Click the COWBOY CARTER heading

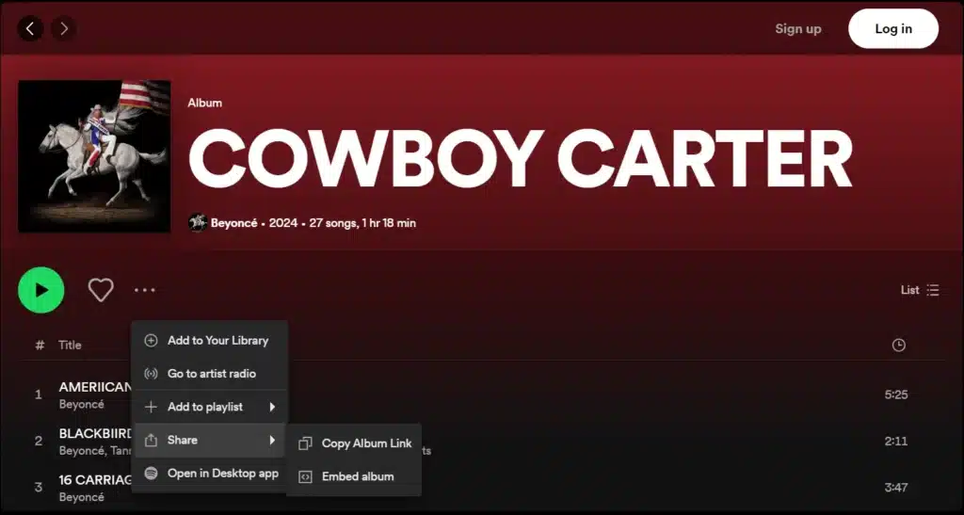(520, 159)
